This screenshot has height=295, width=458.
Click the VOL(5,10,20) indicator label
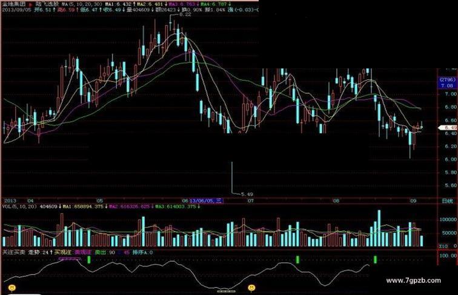(x=19, y=207)
